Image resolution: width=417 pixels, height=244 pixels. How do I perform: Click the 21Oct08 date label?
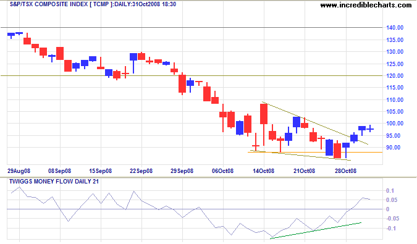tap(304, 171)
